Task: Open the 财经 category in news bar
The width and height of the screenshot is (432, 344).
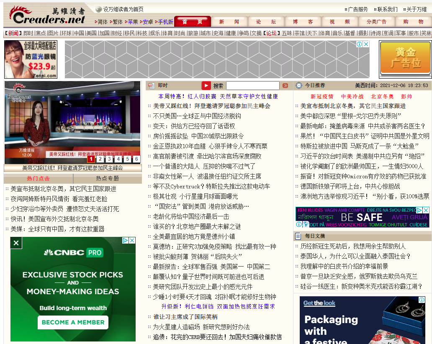Action: pyautogui.click(x=117, y=33)
